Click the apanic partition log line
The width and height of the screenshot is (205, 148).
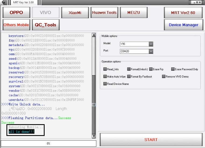[x=44, y=63]
